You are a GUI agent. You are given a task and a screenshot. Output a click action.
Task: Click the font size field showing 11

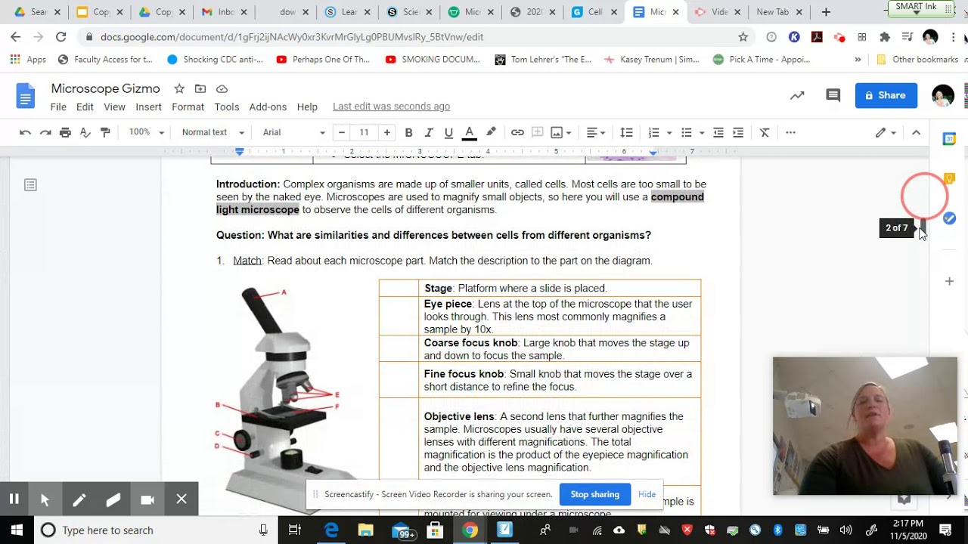pos(364,132)
